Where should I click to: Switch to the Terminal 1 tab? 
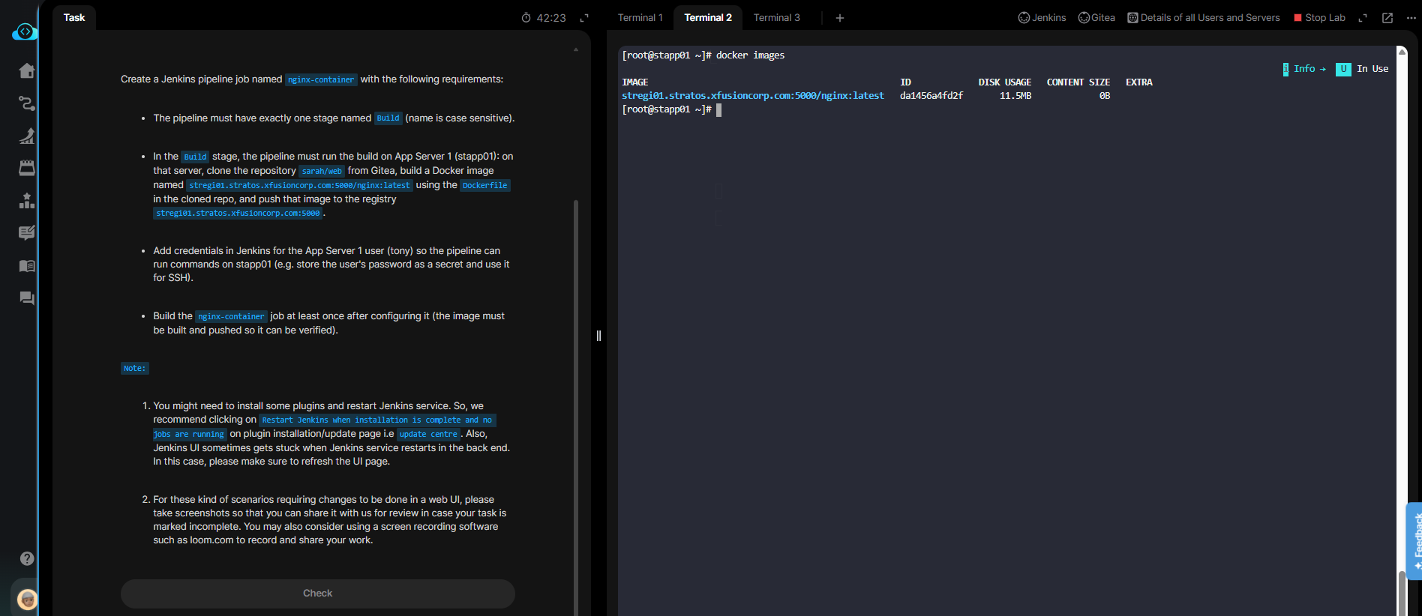point(640,18)
